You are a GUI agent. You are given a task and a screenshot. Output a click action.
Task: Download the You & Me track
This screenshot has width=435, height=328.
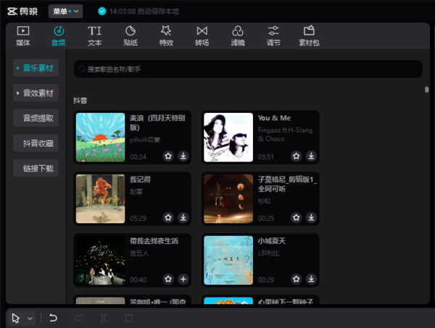click(x=311, y=156)
